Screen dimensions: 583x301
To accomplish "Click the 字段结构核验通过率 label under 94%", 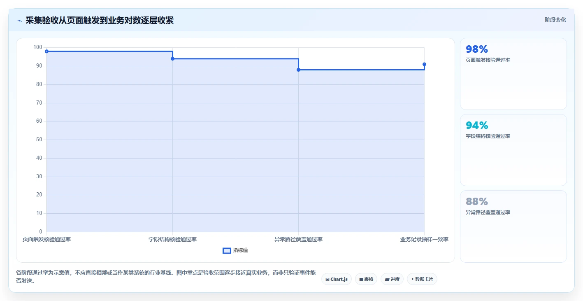I will click(x=488, y=136).
